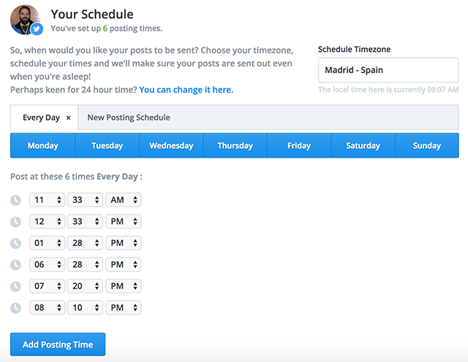Viewport: 468px width, 362px height.
Task: Toggle Monday posting day
Action: [42, 145]
